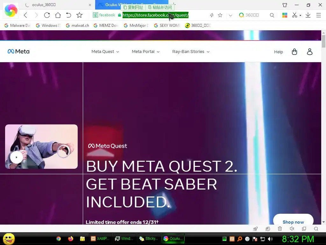Click the lightning speed mode icon
326x245 pixels.
(x=212, y=15)
